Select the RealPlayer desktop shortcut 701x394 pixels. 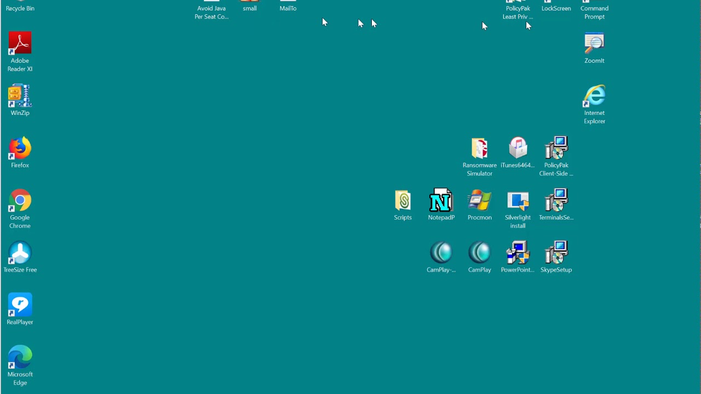(x=20, y=305)
